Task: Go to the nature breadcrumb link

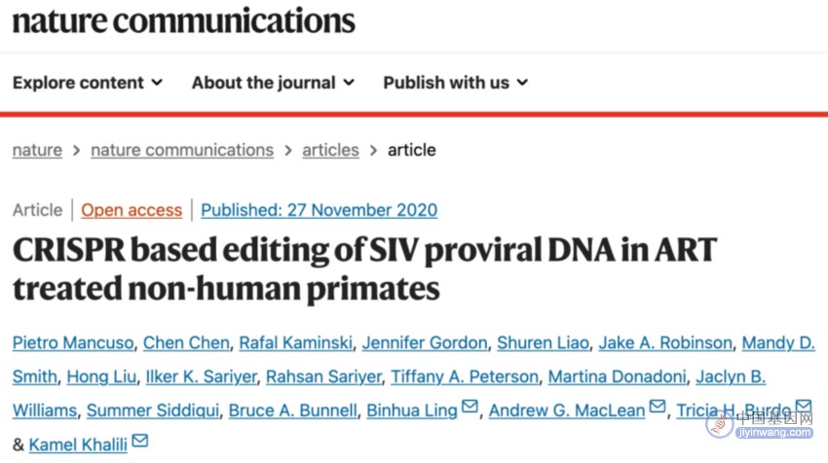Action: coord(37,151)
